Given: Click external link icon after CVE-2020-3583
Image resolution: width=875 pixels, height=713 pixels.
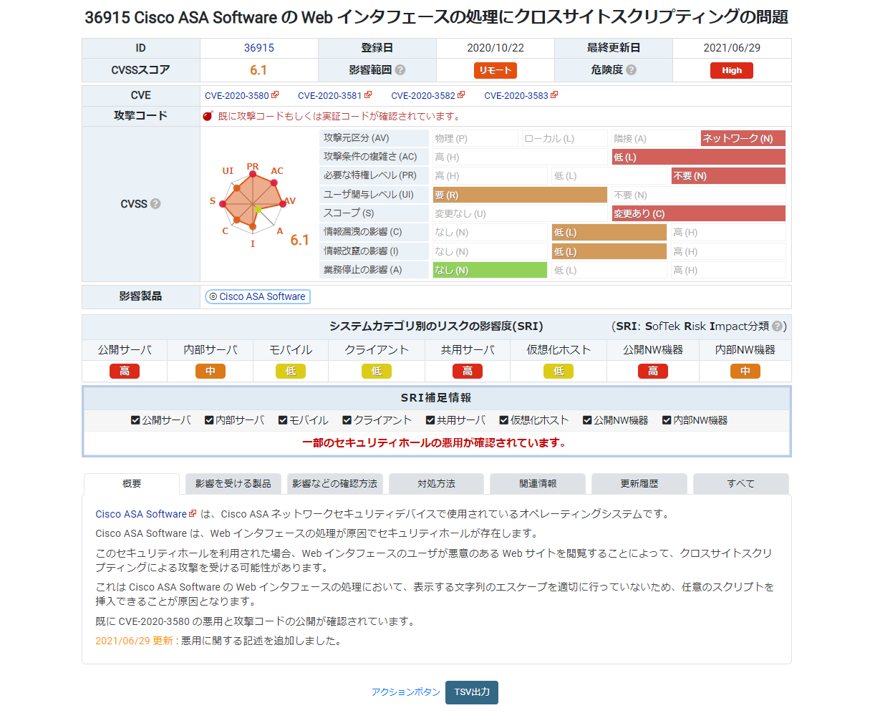Looking at the screenshot, I should click(554, 95).
